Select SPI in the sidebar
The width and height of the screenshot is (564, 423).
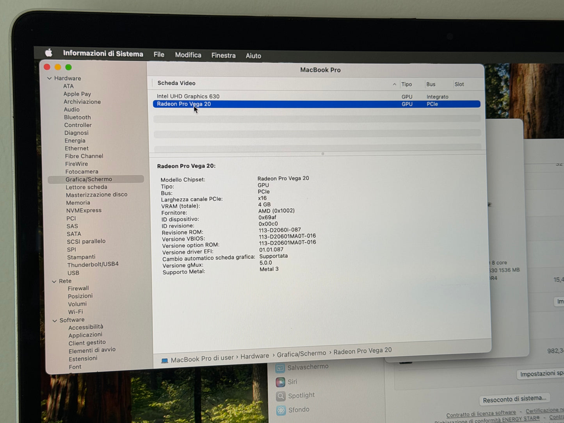point(71,250)
